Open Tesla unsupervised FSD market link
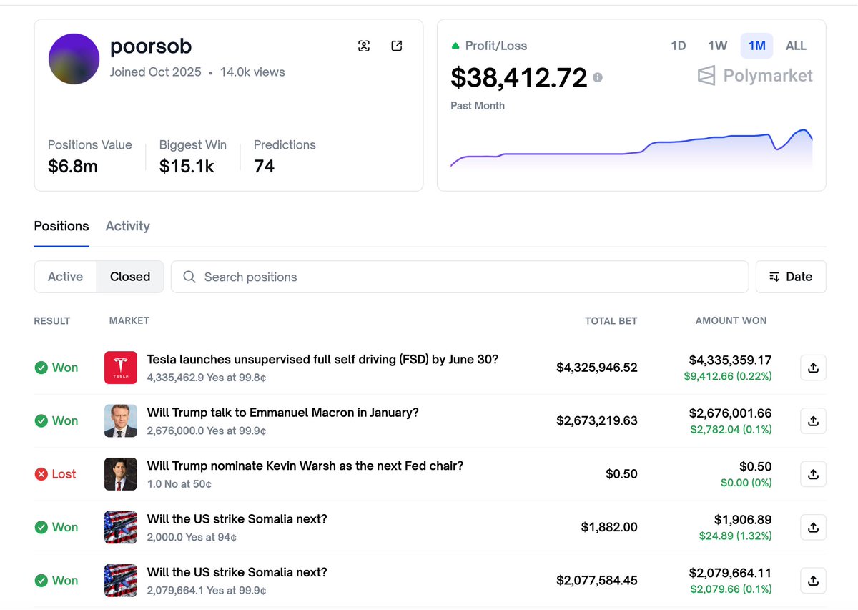 click(x=322, y=360)
